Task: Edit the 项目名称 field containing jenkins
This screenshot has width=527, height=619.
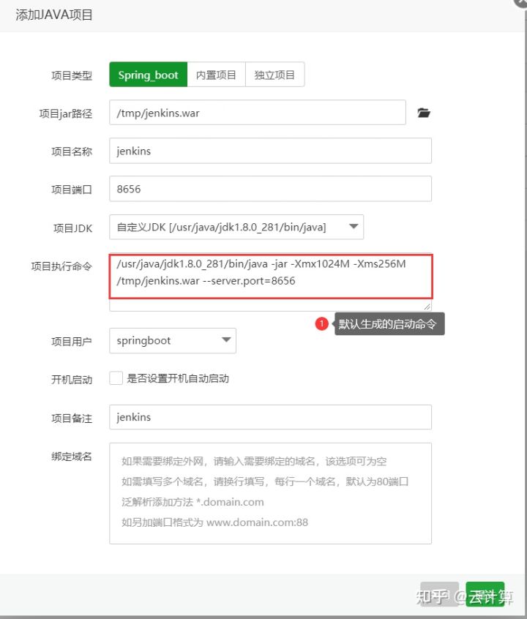Action: pyautogui.click(x=270, y=151)
